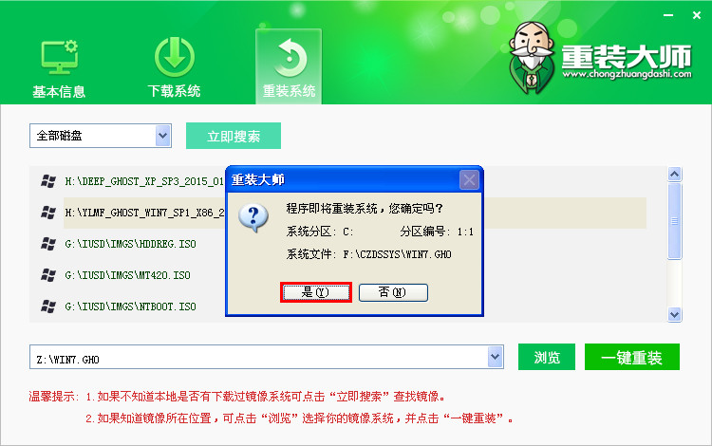Open the 全部磁盘 disk dropdown

tap(101, 135)
